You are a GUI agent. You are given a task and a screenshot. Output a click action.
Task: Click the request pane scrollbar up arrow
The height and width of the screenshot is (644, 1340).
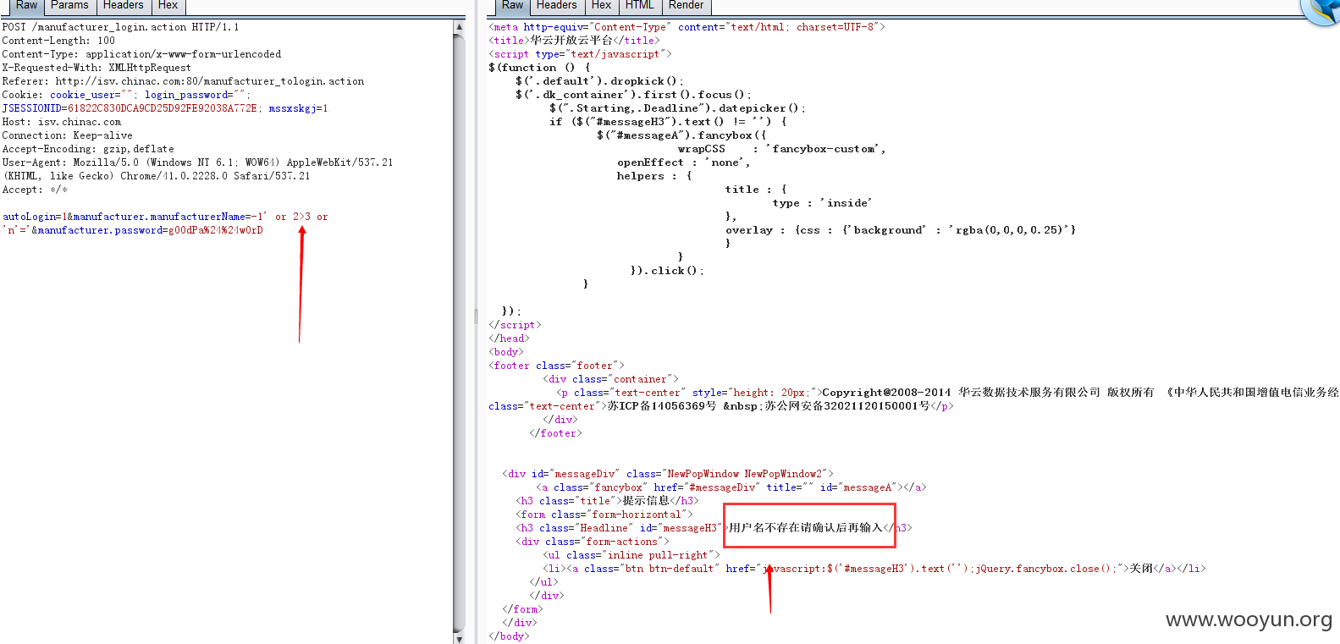(x=459, y=26)
